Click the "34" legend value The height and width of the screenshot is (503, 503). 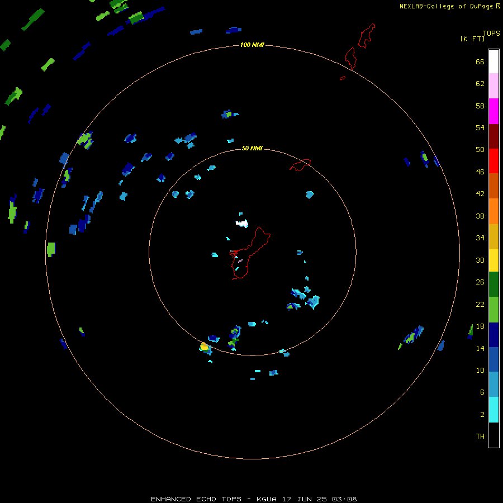[x=480, y=238]
